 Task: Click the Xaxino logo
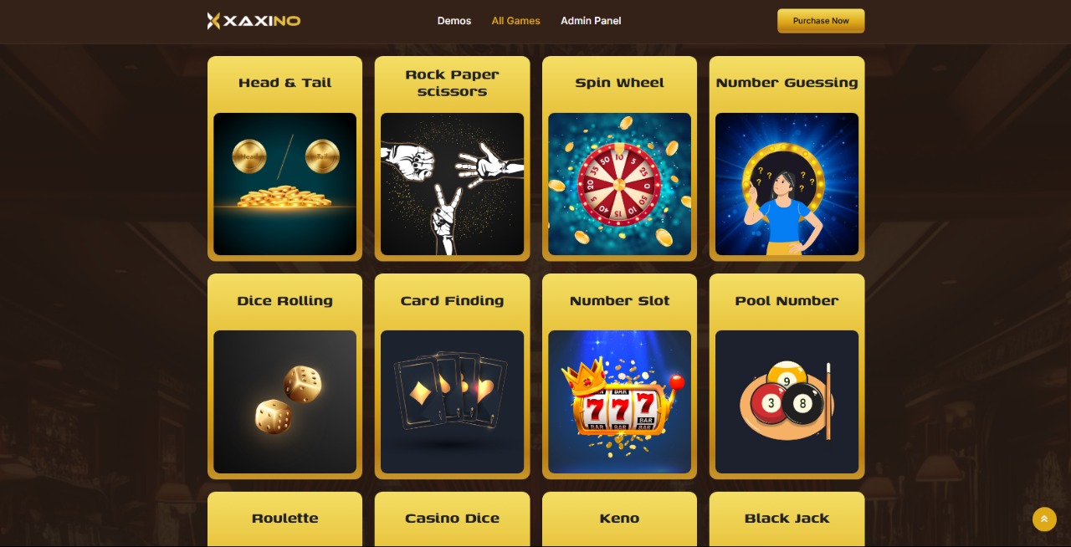pyautogui.click(x=254, y=21)
